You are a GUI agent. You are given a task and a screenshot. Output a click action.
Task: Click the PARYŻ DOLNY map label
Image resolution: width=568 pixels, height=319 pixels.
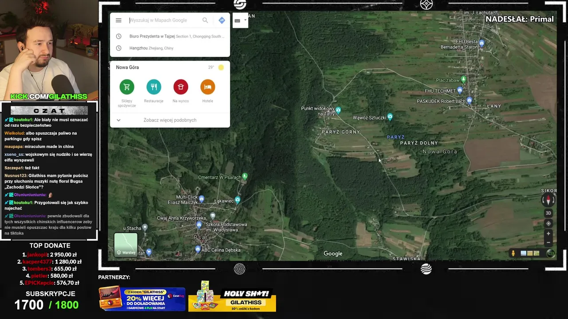click(419, 143)
